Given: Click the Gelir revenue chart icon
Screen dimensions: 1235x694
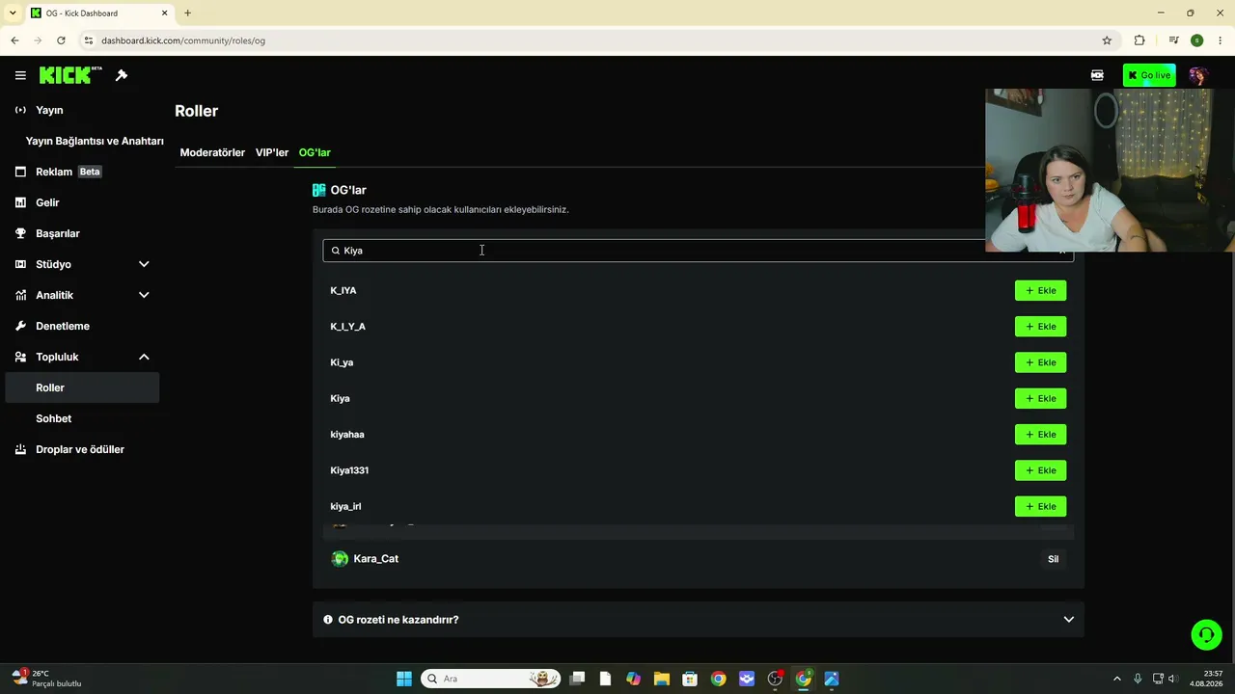Looking at the screenshot, I should (20, 202).
